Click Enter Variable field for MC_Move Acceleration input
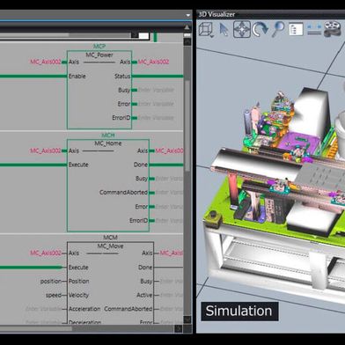Image resolution: width=345 pixels, height=345 pixels. point(43,309)
